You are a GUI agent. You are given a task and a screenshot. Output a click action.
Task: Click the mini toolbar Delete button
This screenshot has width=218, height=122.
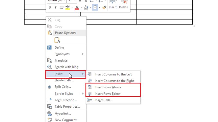click(x=123, y=4)
